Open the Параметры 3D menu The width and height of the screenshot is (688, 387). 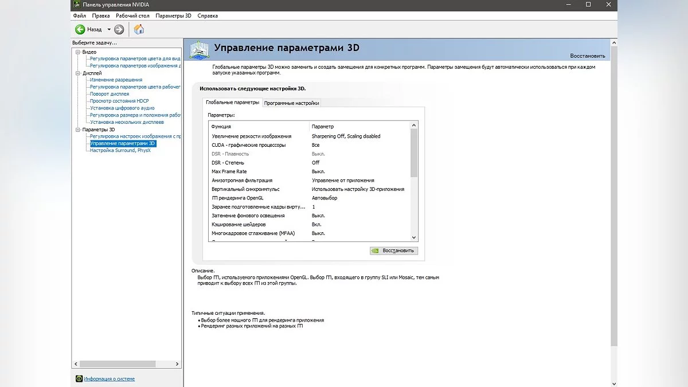pyautogui.click(x=173, y=16)
